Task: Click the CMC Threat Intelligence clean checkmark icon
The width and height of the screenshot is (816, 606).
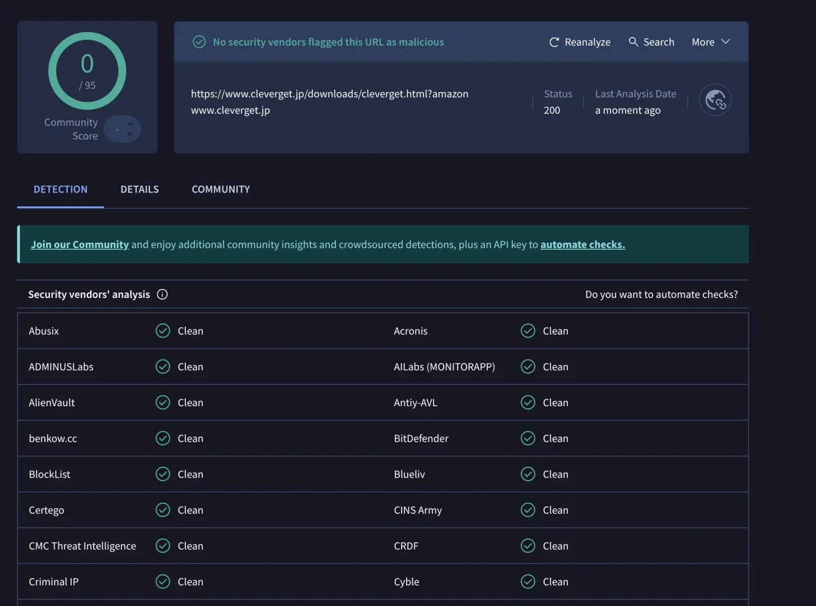Action: pos(163,546)
